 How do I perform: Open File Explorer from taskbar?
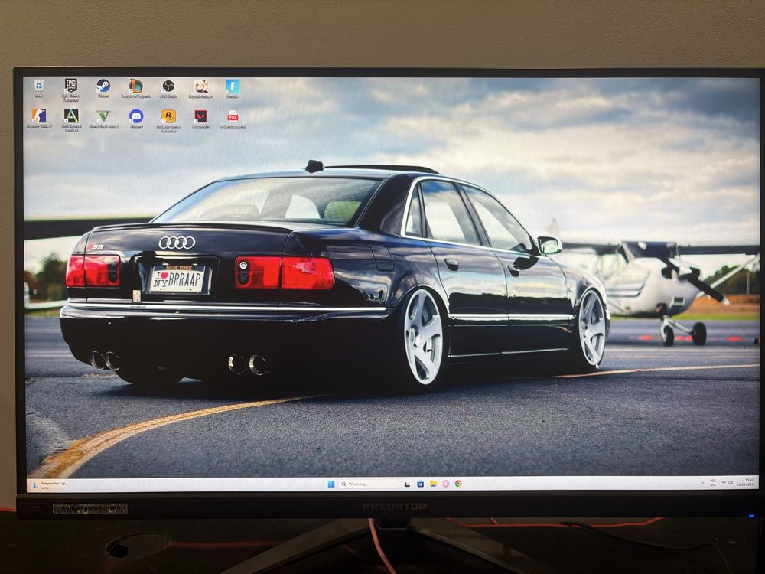coord(433,484)
